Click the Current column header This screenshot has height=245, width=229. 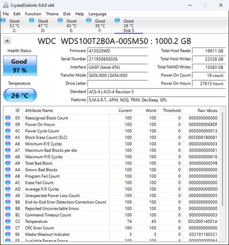click(121, 110)
